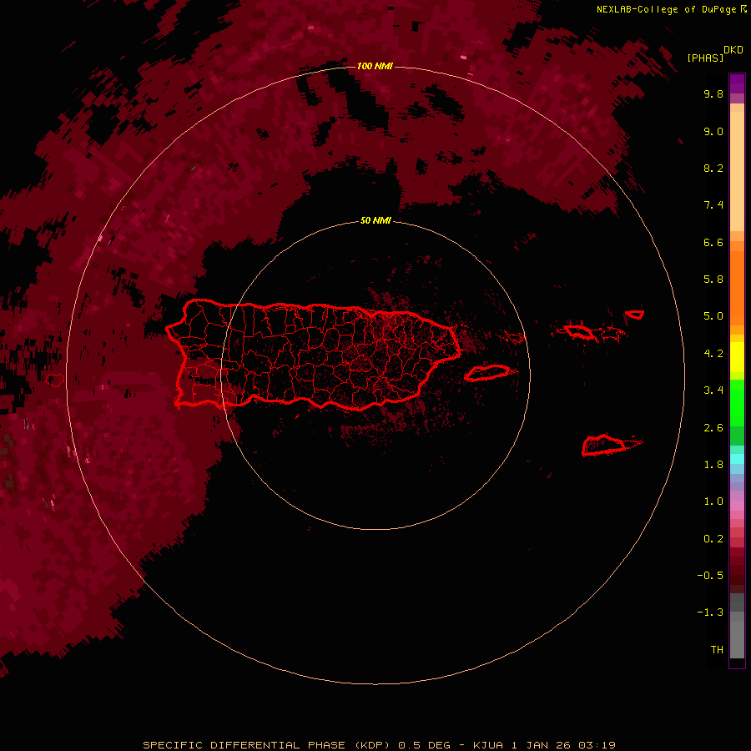Screen dimensions: 751x751
Task: Click the yellow segment of the color bar
Action: pos(737,357)
